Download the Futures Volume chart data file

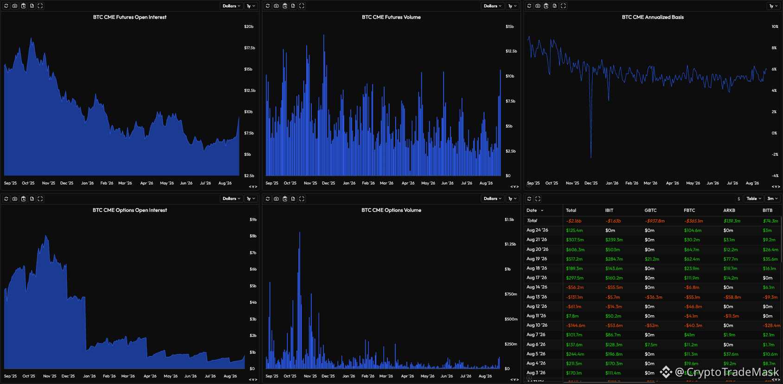pos(293,6)
